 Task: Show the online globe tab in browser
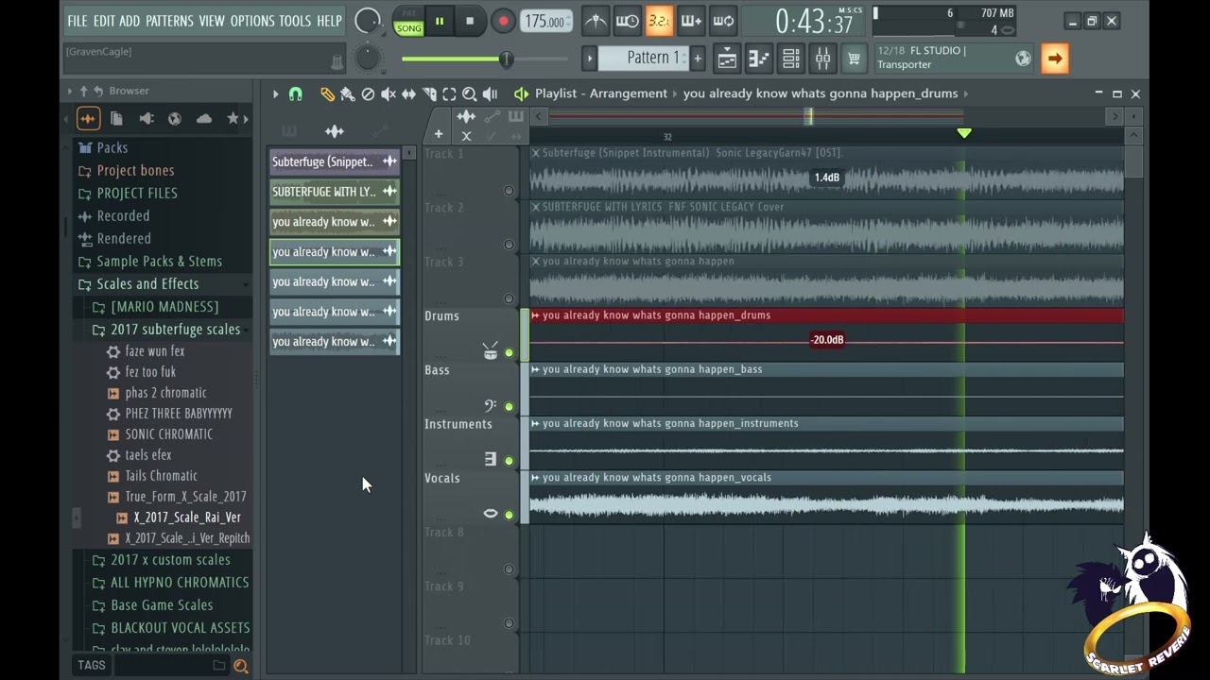[175, 118]
